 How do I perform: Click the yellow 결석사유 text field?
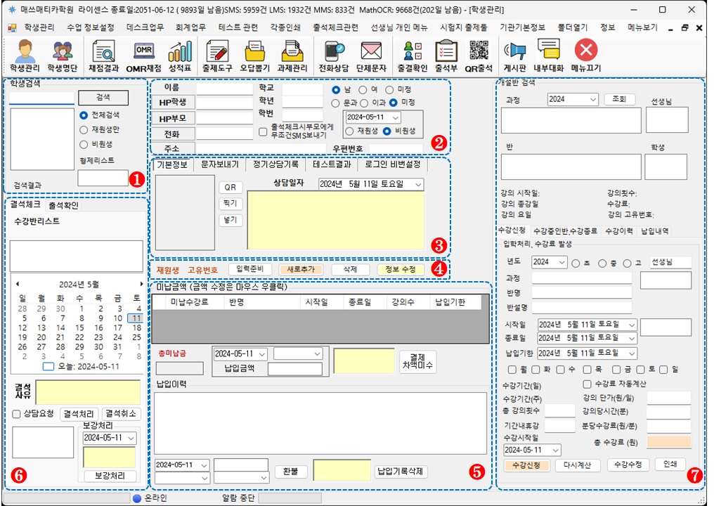[87, 393]
